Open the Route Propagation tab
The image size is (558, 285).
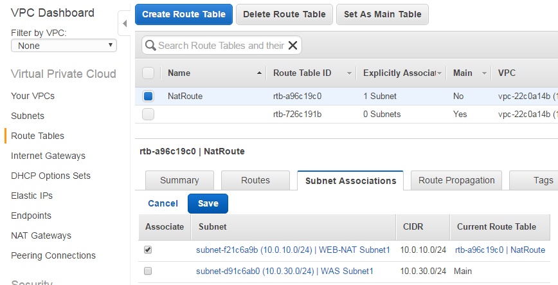(456, 180)
